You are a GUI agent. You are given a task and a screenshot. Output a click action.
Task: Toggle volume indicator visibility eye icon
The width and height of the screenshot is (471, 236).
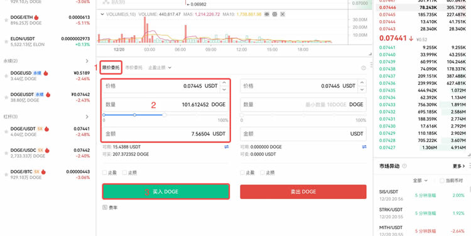(x=267, y=14)
